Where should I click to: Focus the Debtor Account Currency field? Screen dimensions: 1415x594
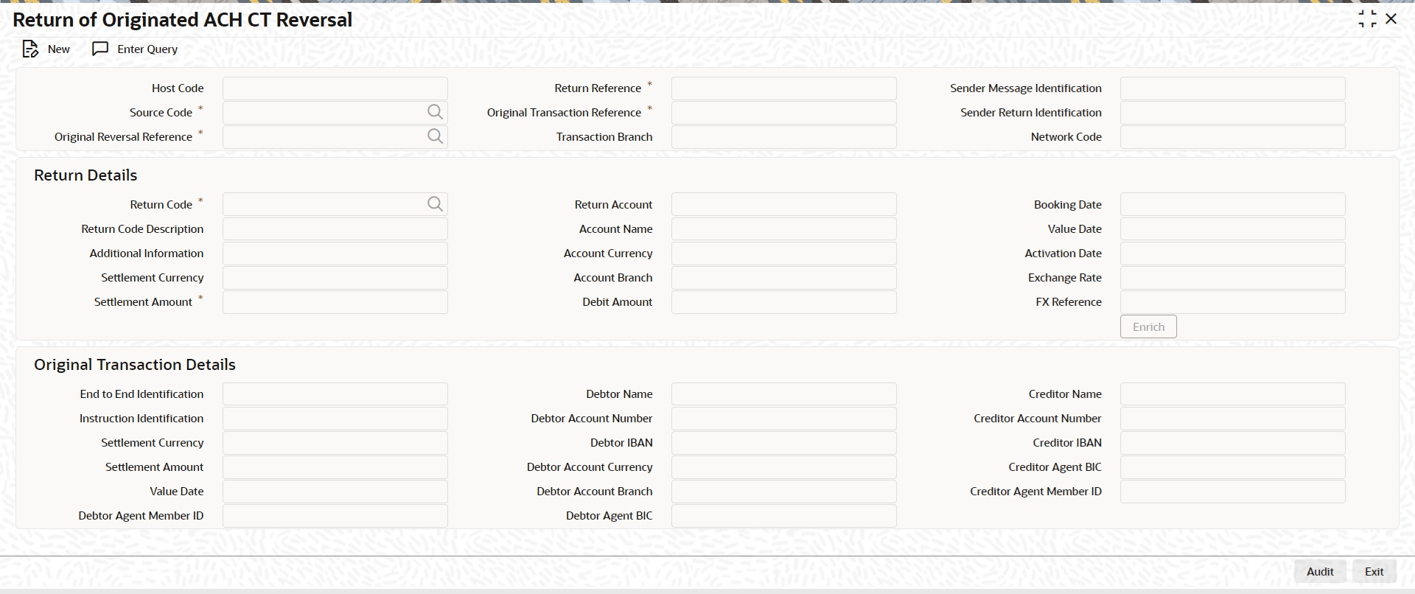point(784,467)
